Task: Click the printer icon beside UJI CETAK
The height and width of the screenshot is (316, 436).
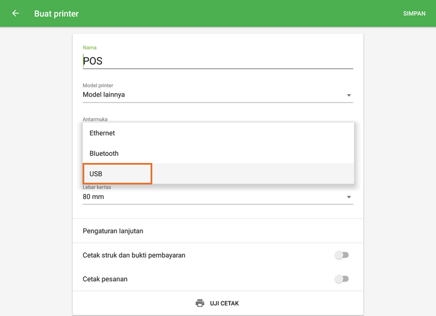Action: pyautogui.click(x=200, y=303)
